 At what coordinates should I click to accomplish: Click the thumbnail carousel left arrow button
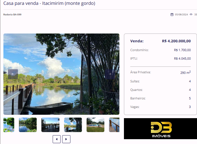[x=57, y=139]
